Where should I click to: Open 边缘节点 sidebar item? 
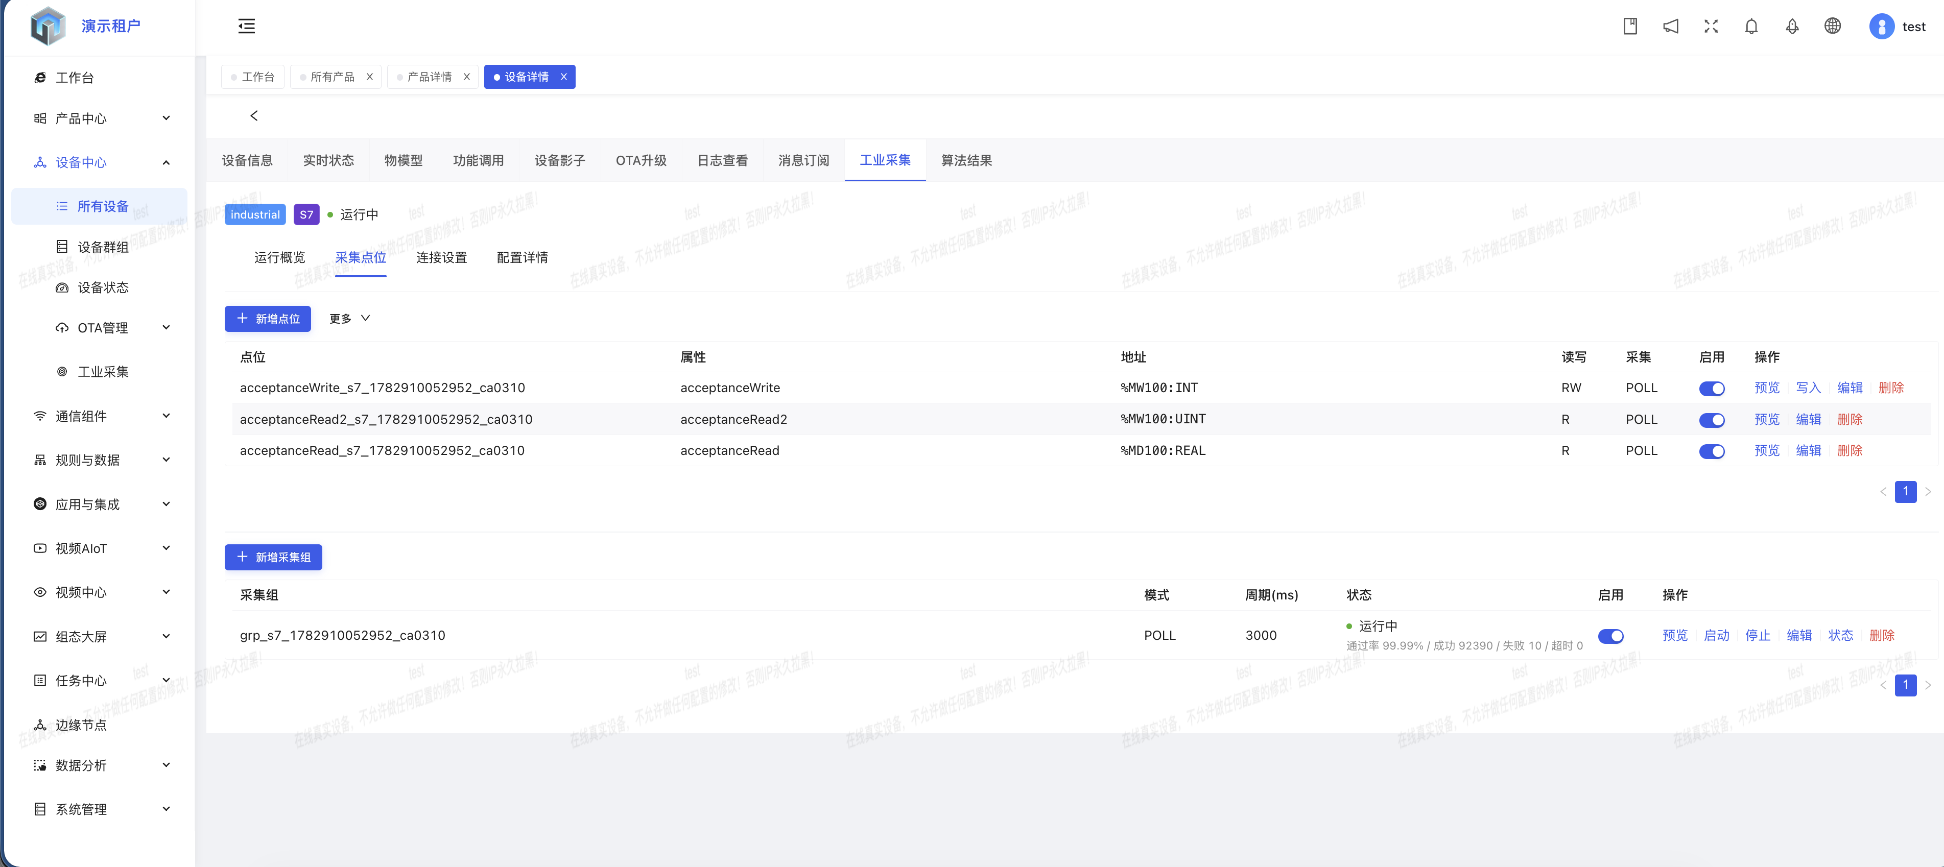click(80, 725)
